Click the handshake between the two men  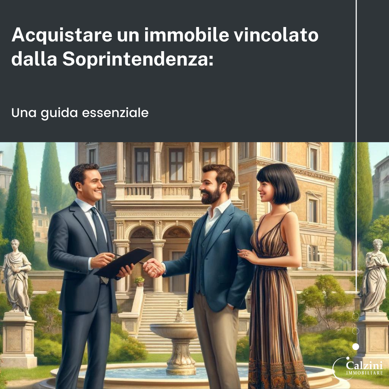pos(153,268)
